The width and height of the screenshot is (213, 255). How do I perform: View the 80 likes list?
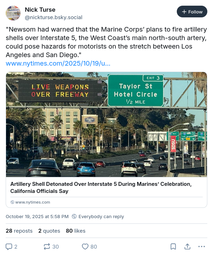pos(76,231)
